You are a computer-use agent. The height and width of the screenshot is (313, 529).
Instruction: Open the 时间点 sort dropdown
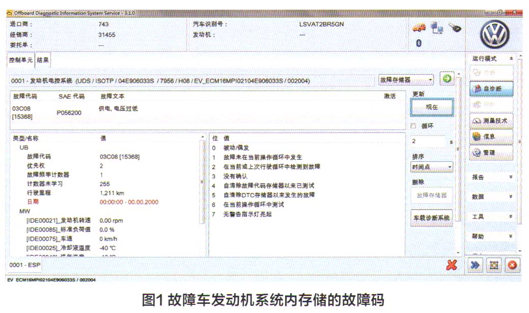(432, 167)
